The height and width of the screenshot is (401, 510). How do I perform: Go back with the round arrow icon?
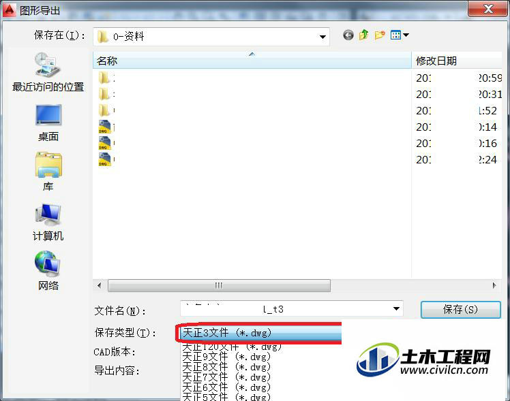348,35
